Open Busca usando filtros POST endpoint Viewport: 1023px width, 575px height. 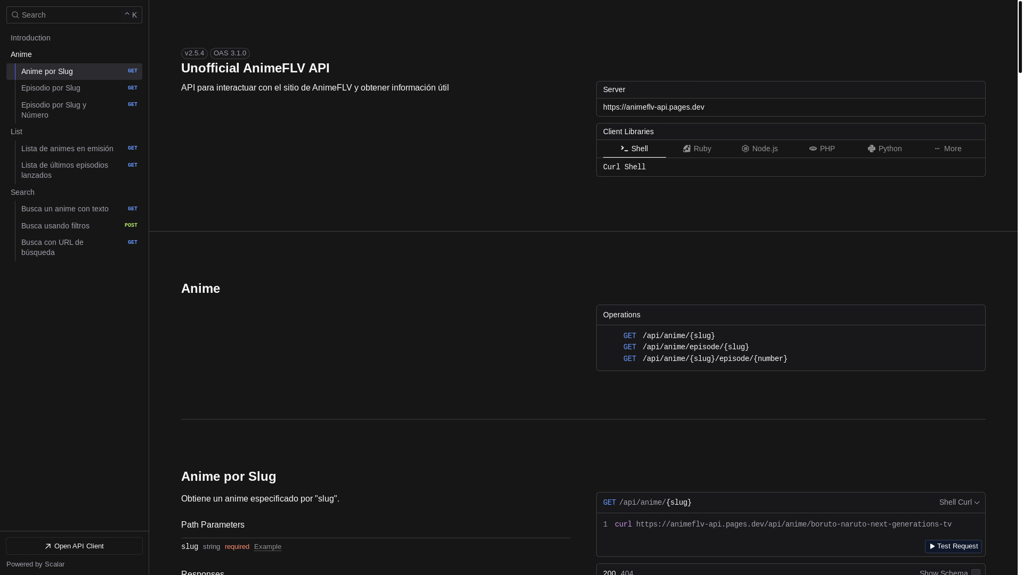tap(74, 226)
